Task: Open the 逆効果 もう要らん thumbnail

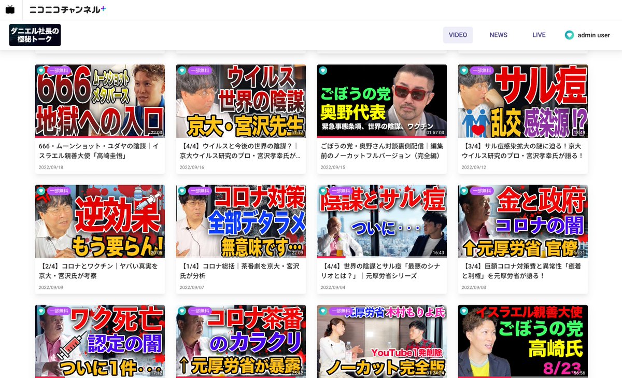Action: 100,221
